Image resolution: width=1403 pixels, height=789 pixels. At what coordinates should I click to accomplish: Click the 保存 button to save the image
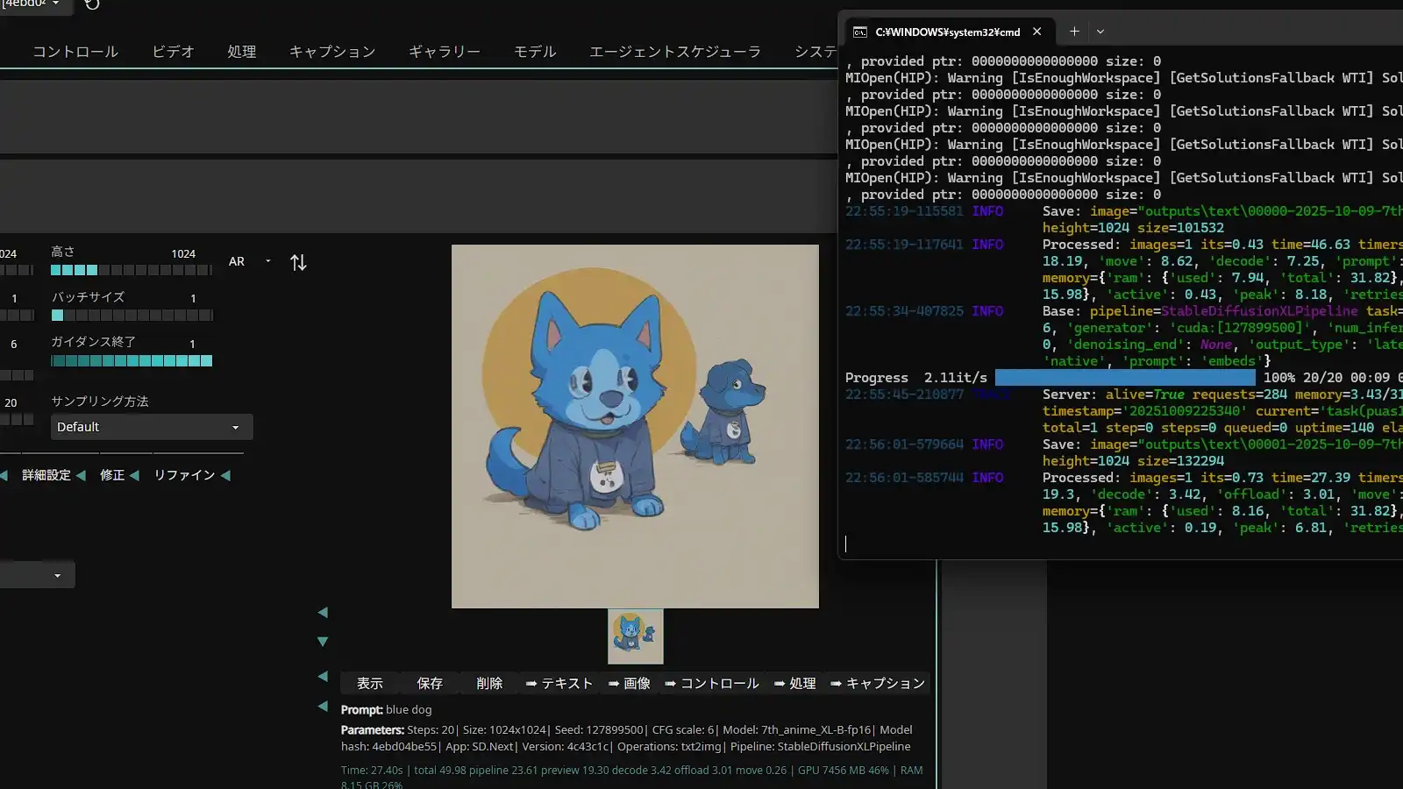[x=429, y=683]
